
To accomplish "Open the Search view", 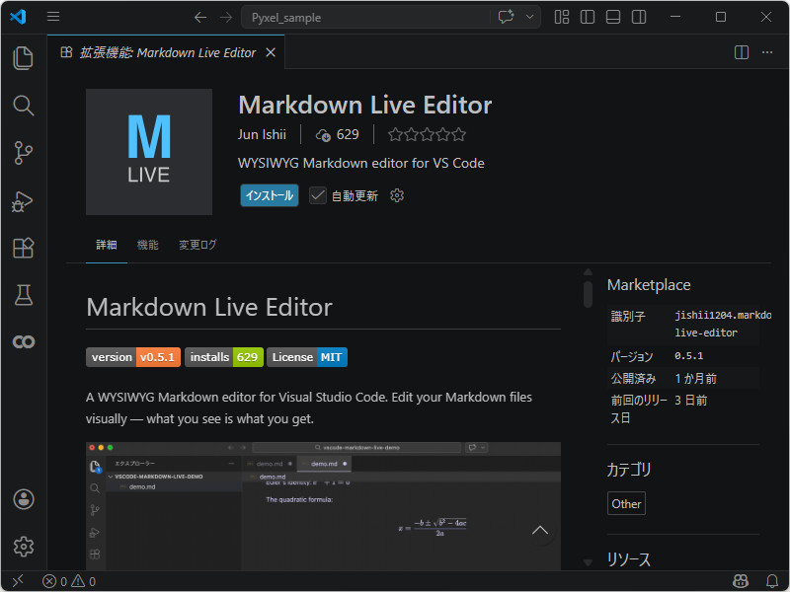I will point(24,106).
